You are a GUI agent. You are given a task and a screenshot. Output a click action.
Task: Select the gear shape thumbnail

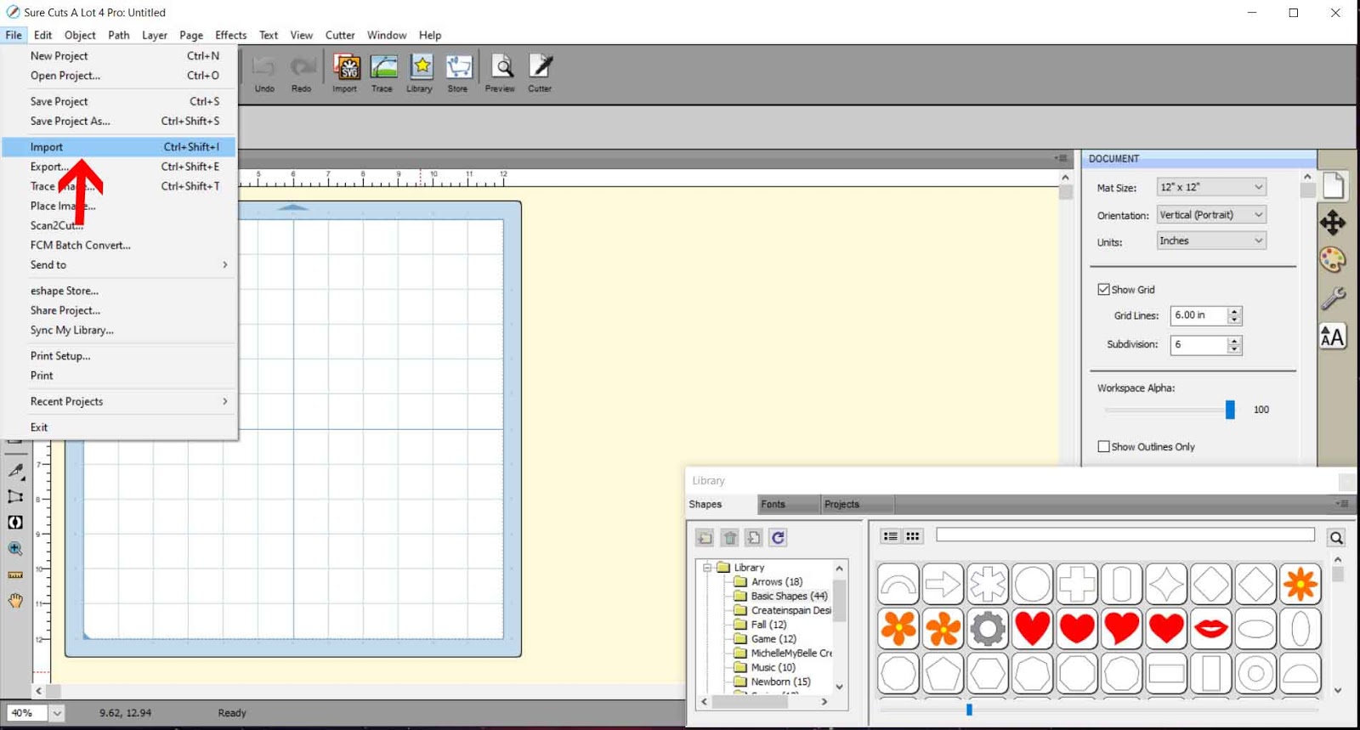988,629
